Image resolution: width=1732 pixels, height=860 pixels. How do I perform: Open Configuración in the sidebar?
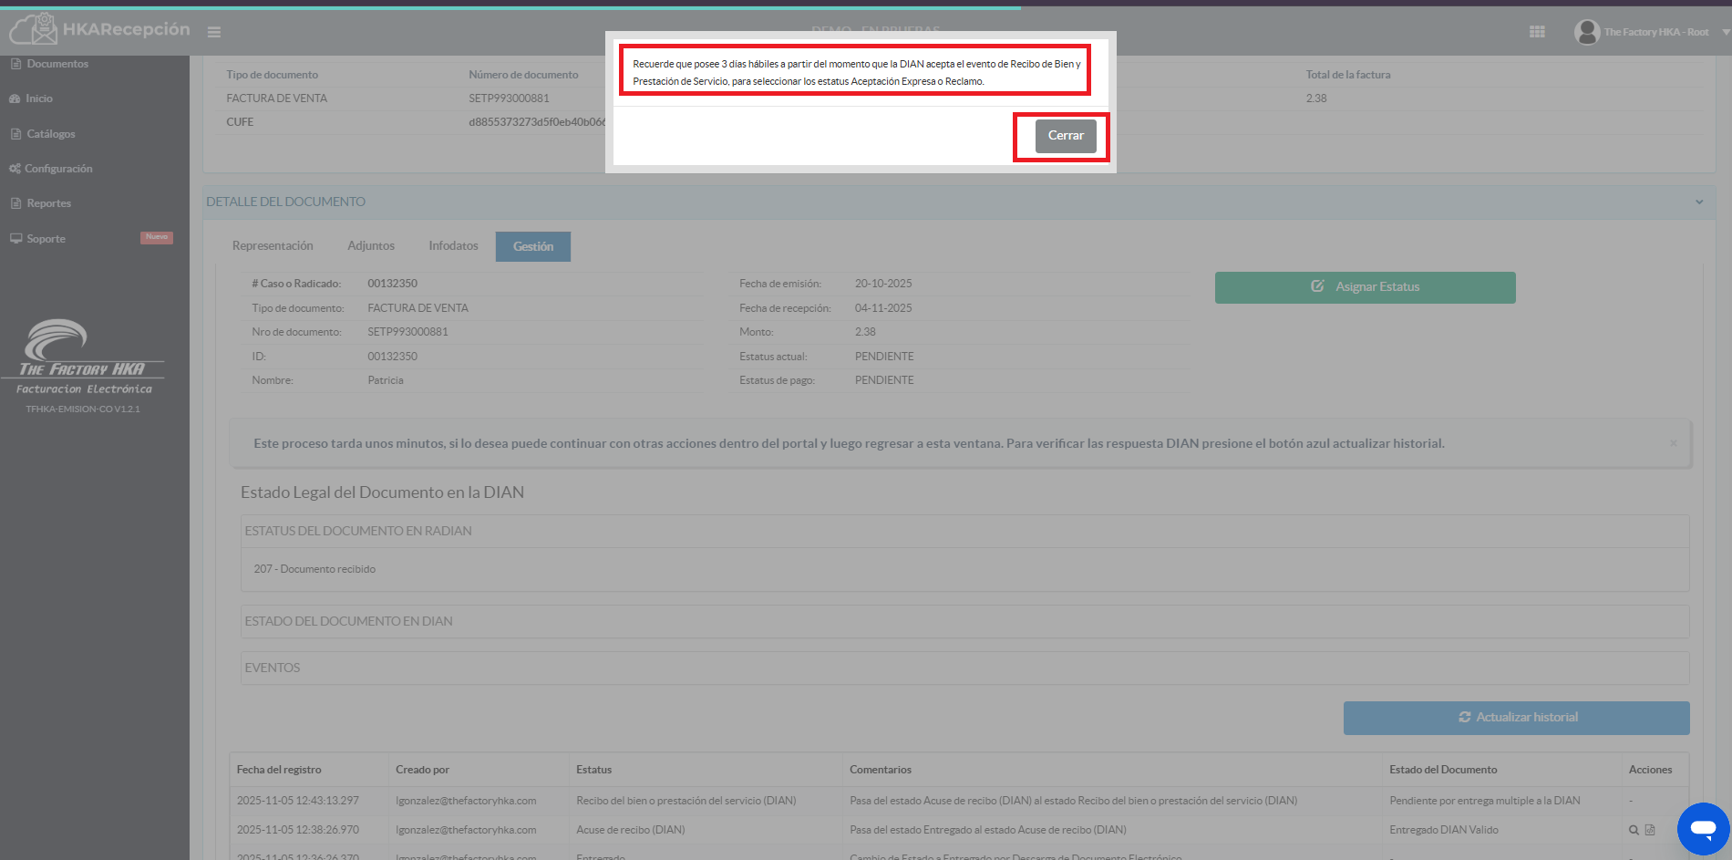tap(57, 169)
